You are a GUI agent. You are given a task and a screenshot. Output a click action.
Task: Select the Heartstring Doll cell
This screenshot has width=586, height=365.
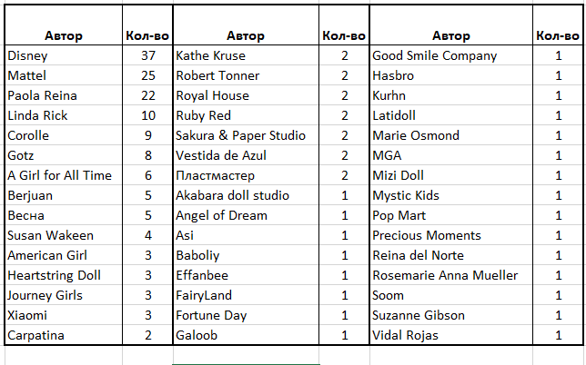[64, 275]
